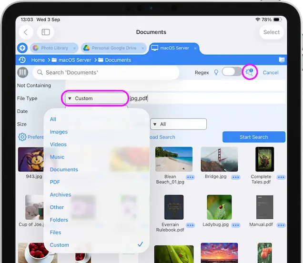Viewport: 303px width, 263px height.
Task: Open the Bridge.jpg thumbnail
Action: click(219, 159)
